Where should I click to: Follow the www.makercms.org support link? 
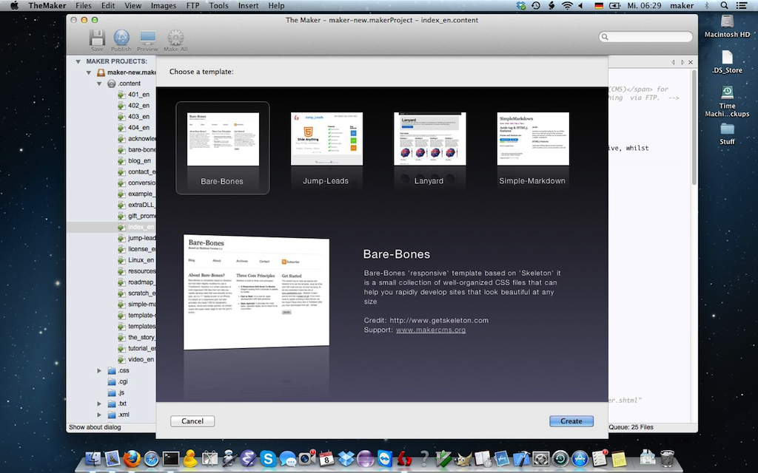(x=430, y=330)
